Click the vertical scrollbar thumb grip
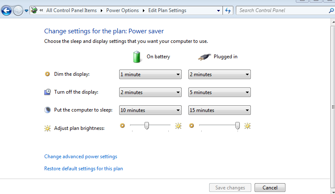This screenshot has height=194, width=335. (333, 107)
